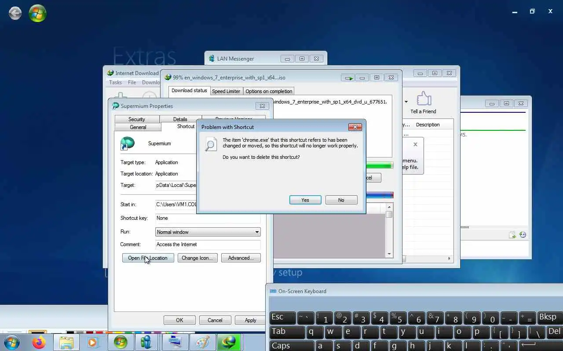This screenshot has height=351, width=563.
Task: Click OK in Supermium Properties
Action: coord(179,320)
